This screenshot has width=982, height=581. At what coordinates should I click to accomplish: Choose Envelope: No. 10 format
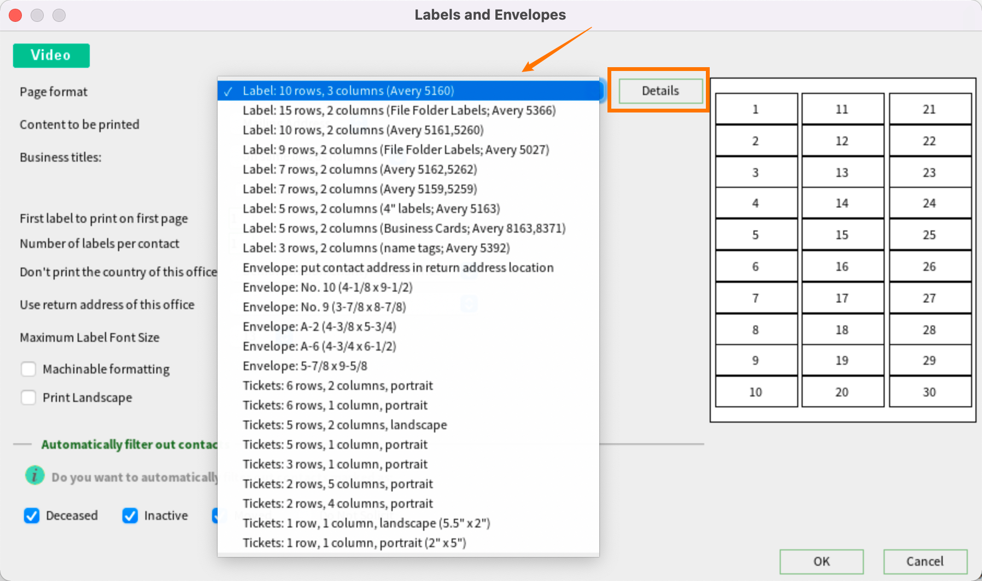[327, 287]
